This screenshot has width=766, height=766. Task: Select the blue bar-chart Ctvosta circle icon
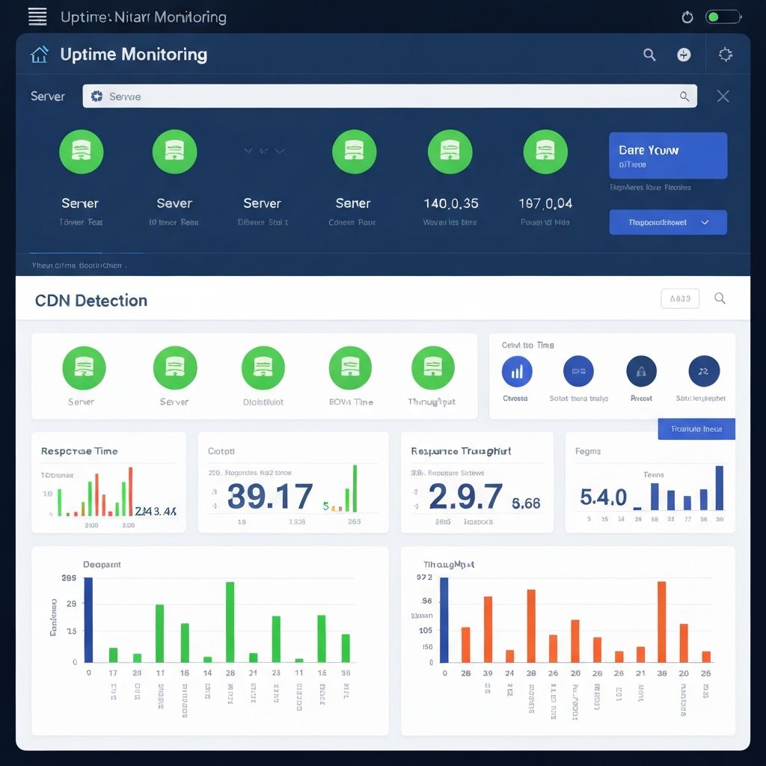pos(515,370)
